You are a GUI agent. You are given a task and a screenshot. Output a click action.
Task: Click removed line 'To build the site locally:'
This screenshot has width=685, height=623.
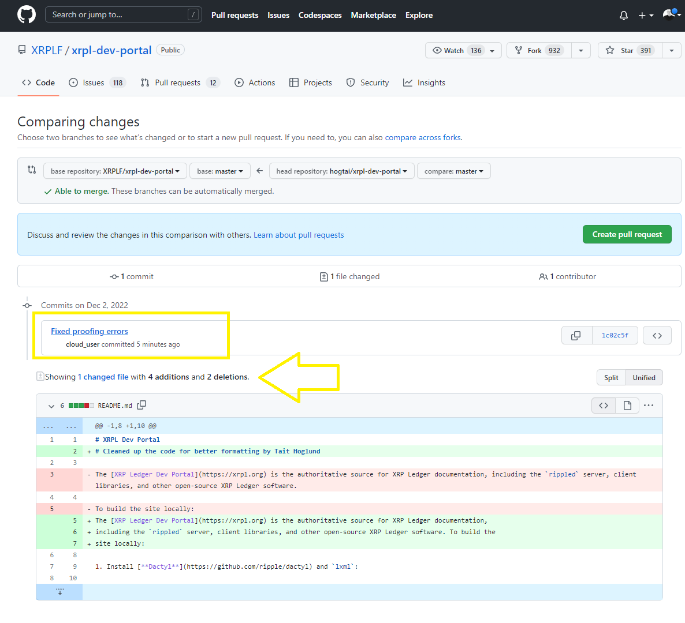point(144,509)
